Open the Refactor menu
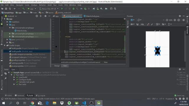The height and width of the screenshot is (106, 189). pyautogui.click(x=43, y=5)
